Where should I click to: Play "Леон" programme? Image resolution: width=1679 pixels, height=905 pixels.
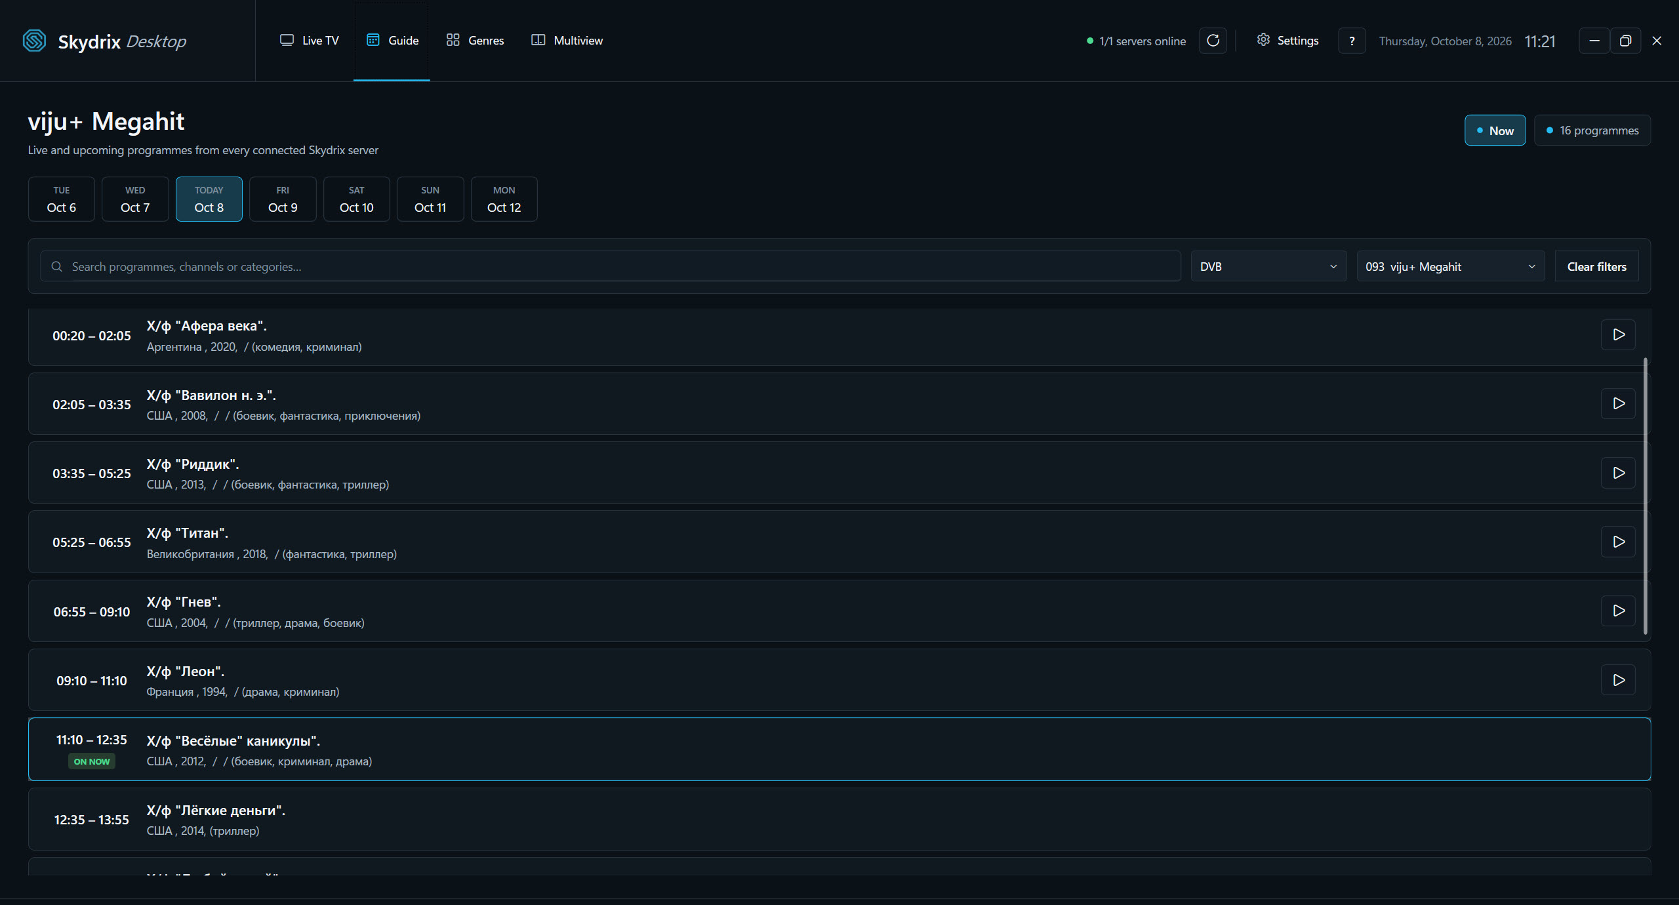point(1618,680)
